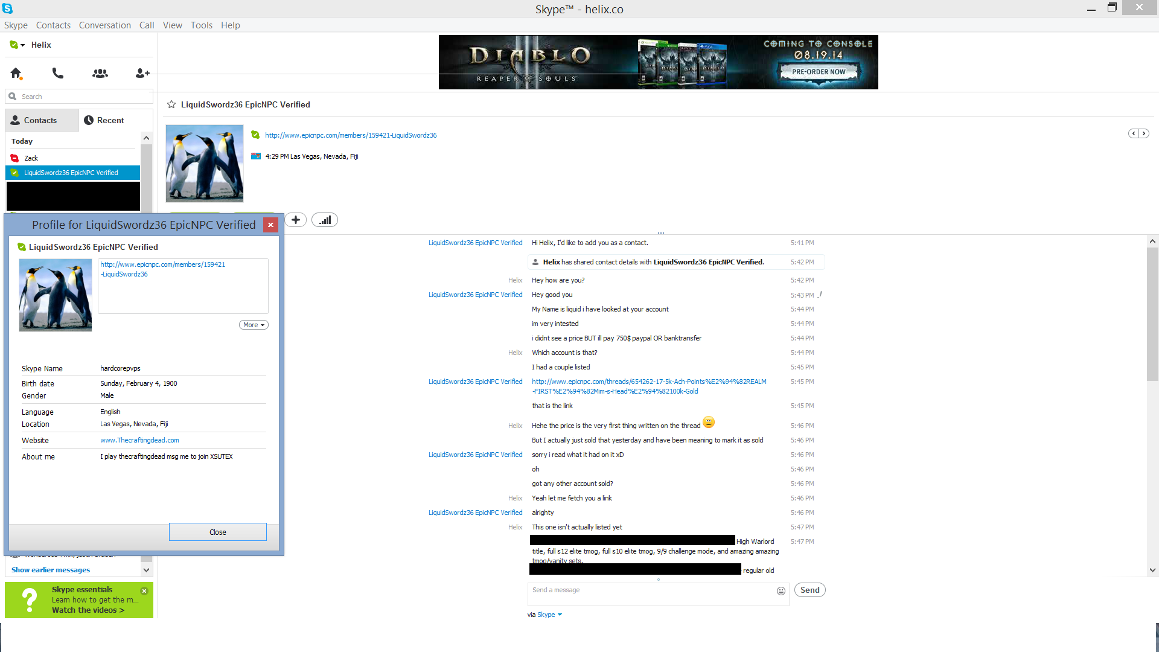The image size is (1159, 652).
Task: Open Show earlier messages link
Action: 51,570
